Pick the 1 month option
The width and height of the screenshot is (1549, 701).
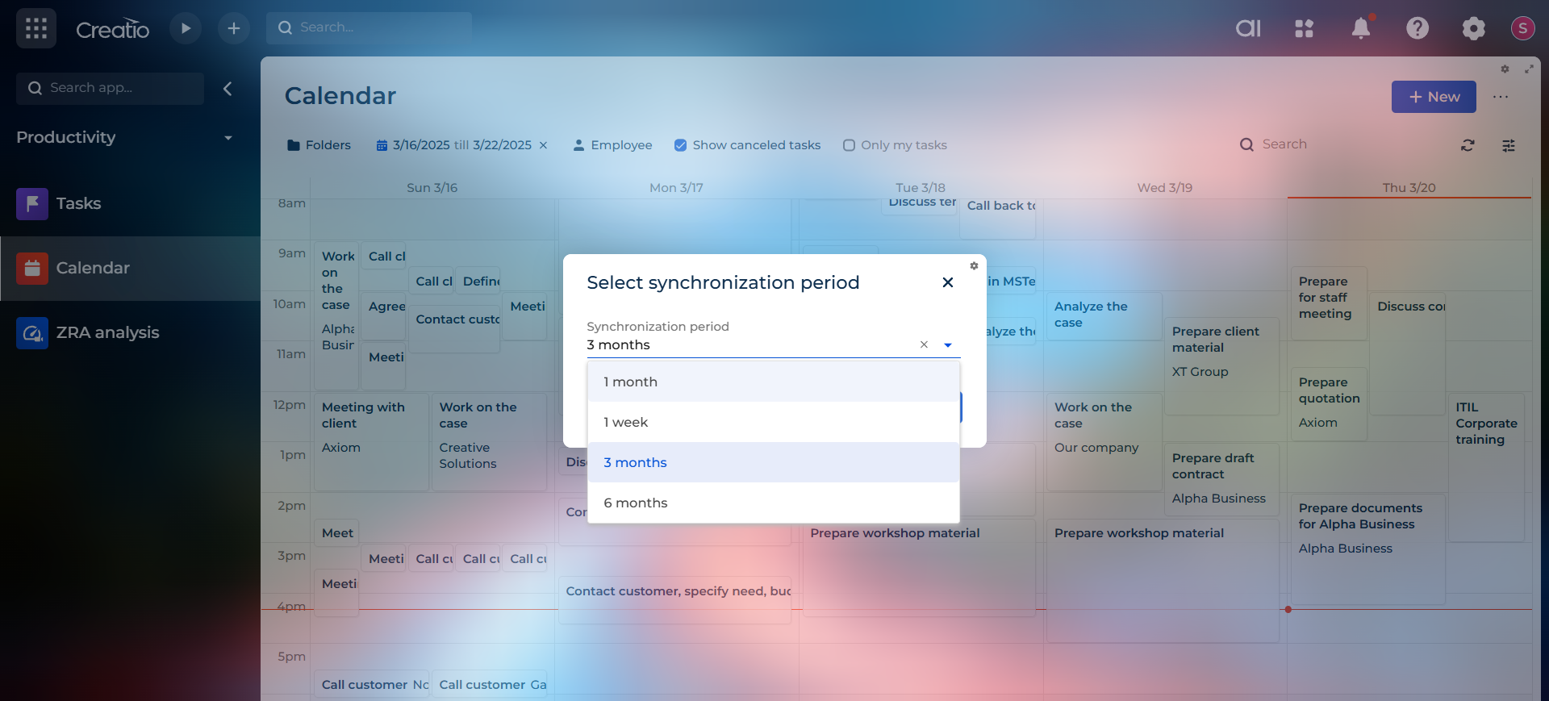(630, 382)
